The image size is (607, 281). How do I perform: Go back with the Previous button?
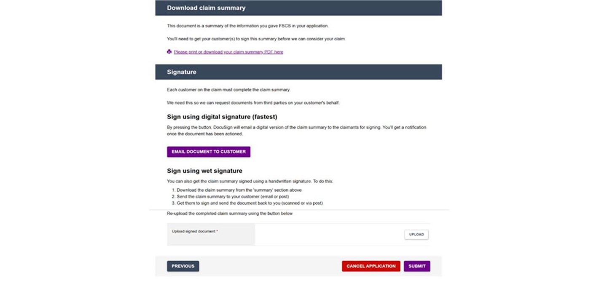pyautogui.click(x=183, y=266)
